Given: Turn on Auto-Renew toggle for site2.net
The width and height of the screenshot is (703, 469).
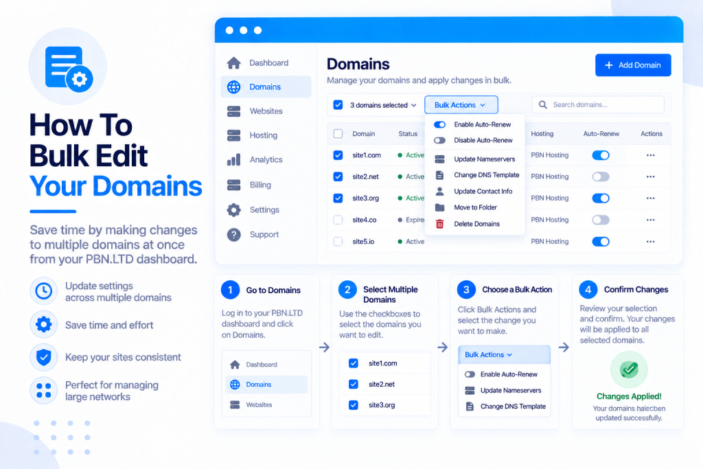Looking at the screenshot, I should 601,176.
